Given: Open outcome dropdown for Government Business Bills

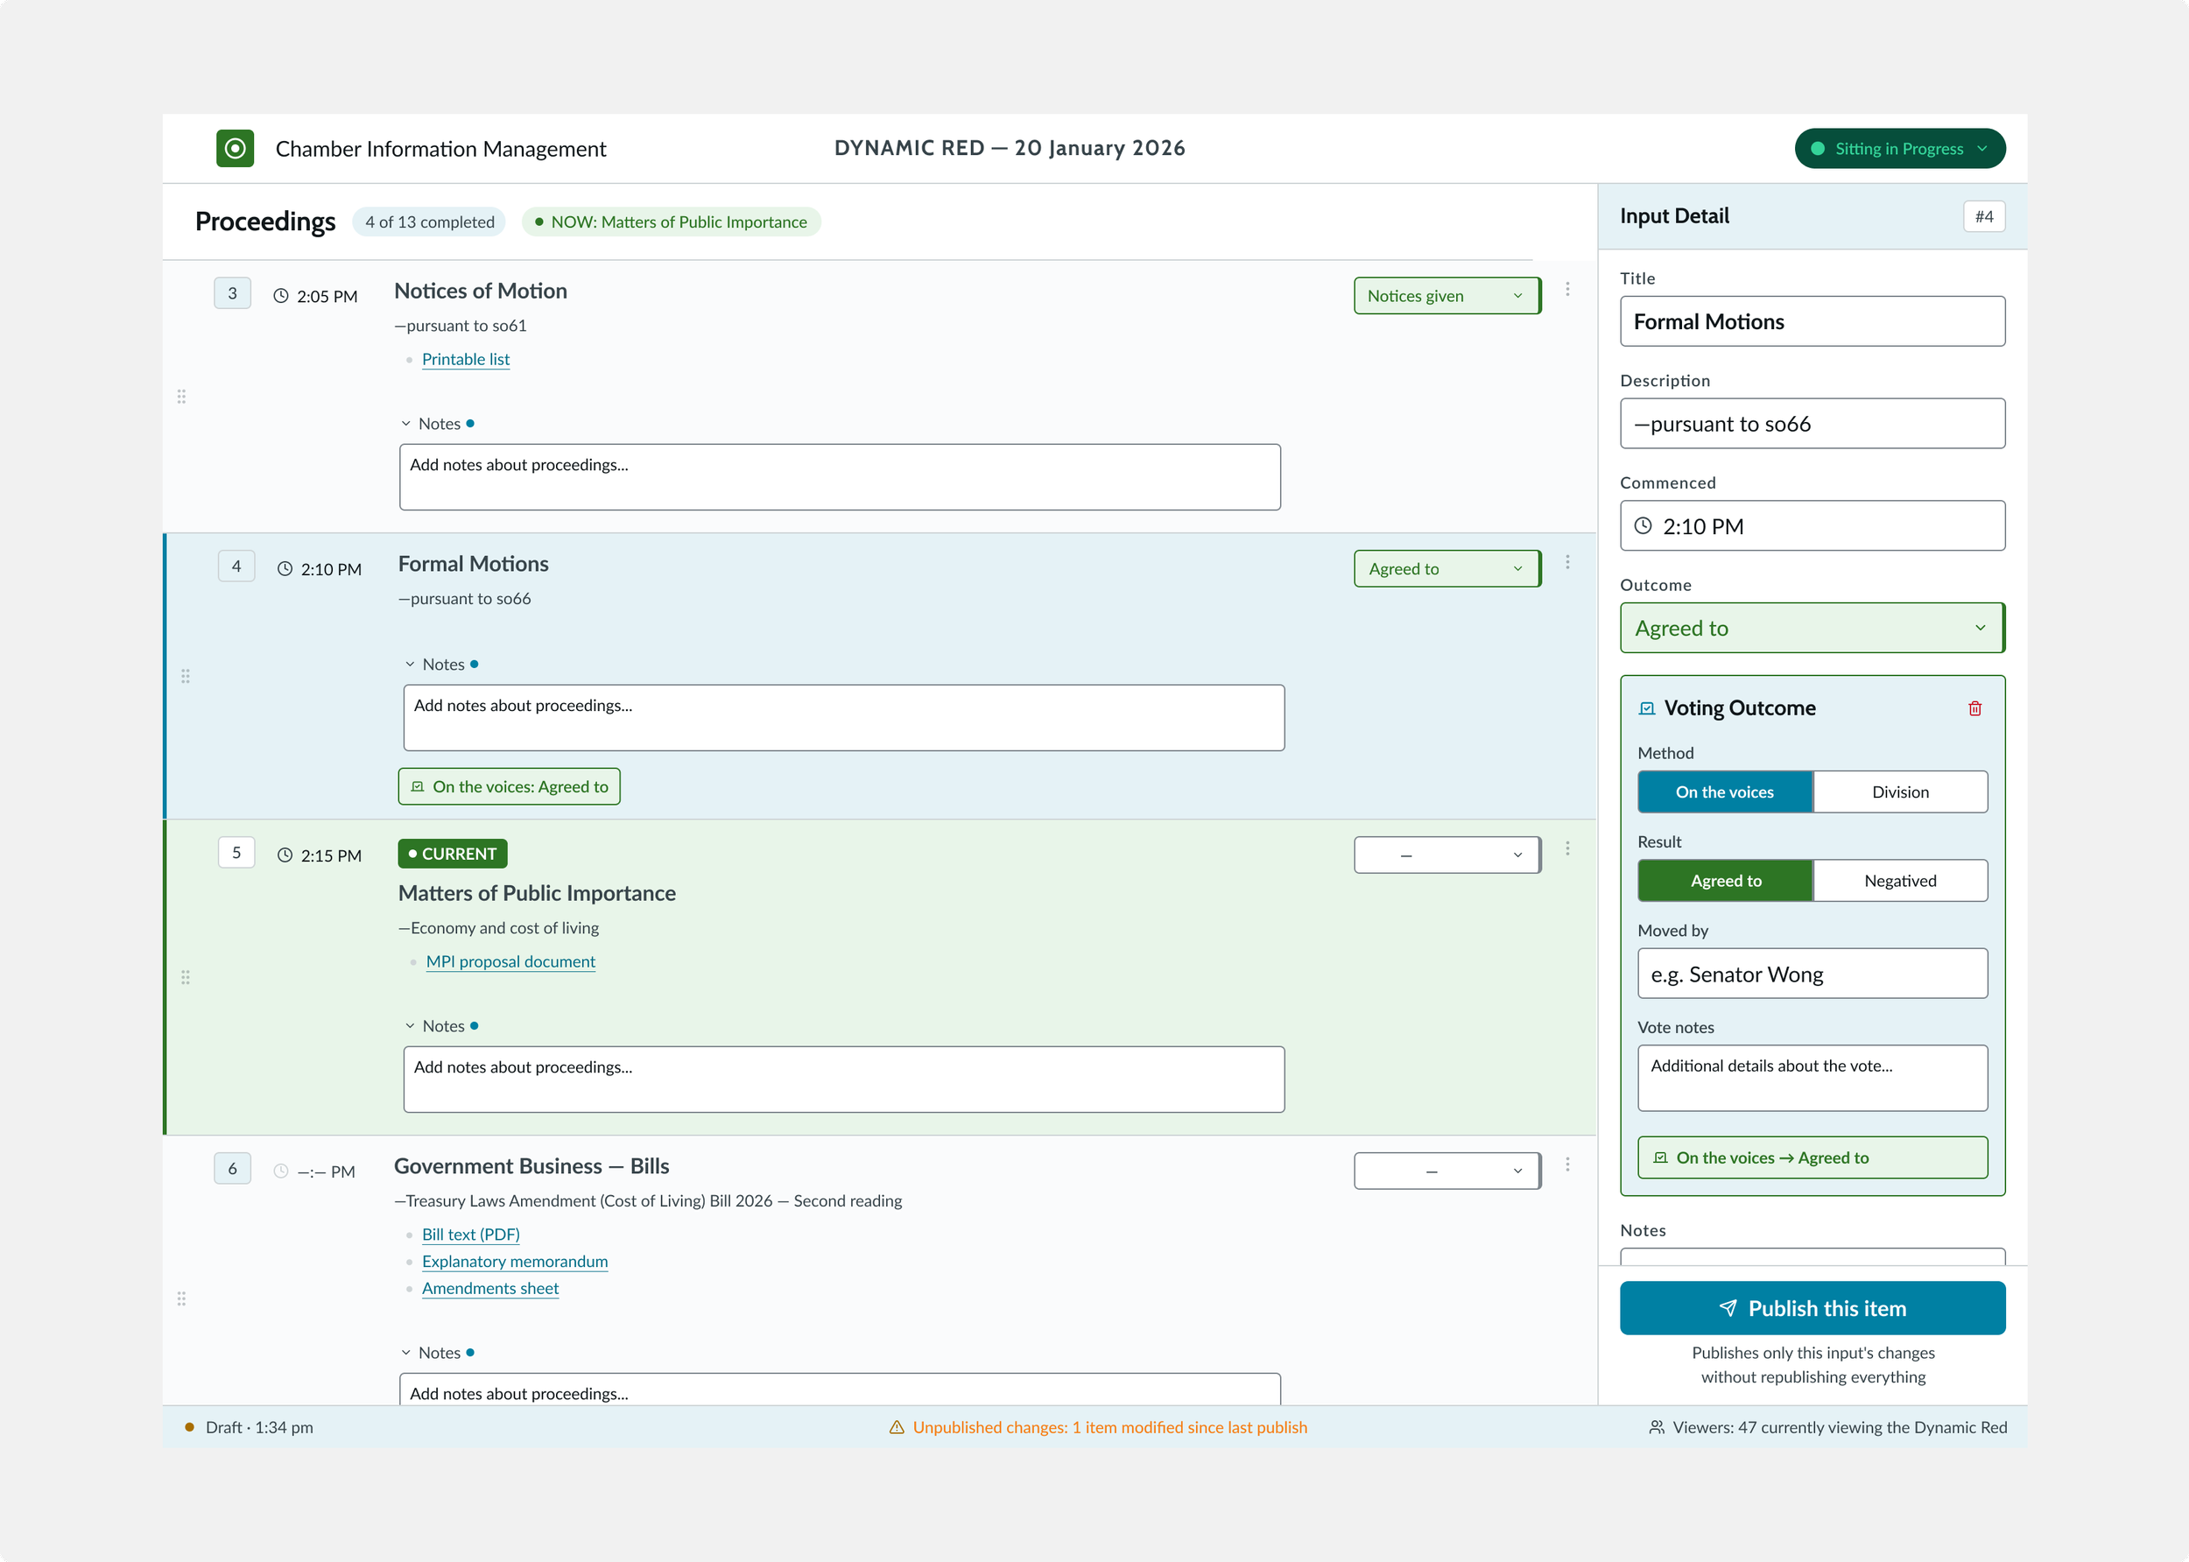Looking at the screenshot, I should click(x=1446, y=1171).
